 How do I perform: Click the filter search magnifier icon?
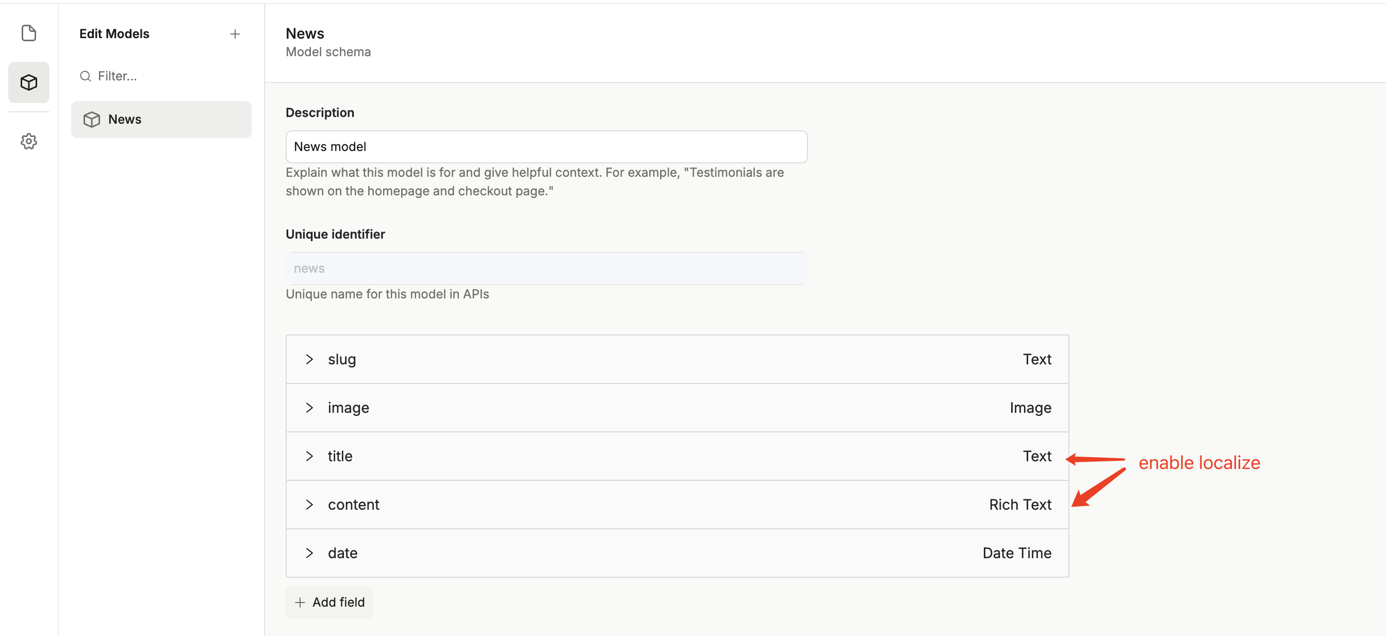pos(85,76)
